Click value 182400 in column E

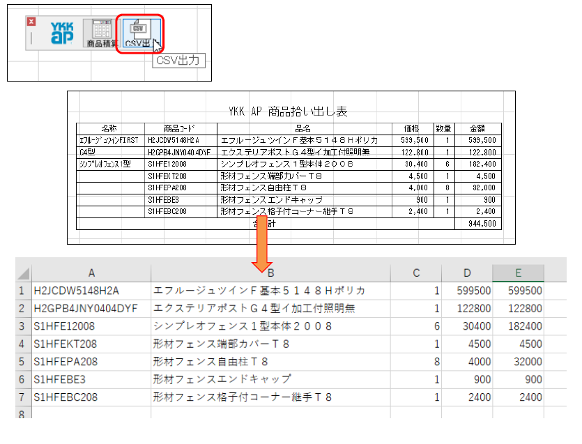point(518,326)
